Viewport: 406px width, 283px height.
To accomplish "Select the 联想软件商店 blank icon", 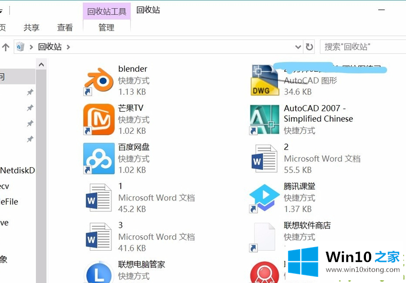I will [x=262, y=237].
